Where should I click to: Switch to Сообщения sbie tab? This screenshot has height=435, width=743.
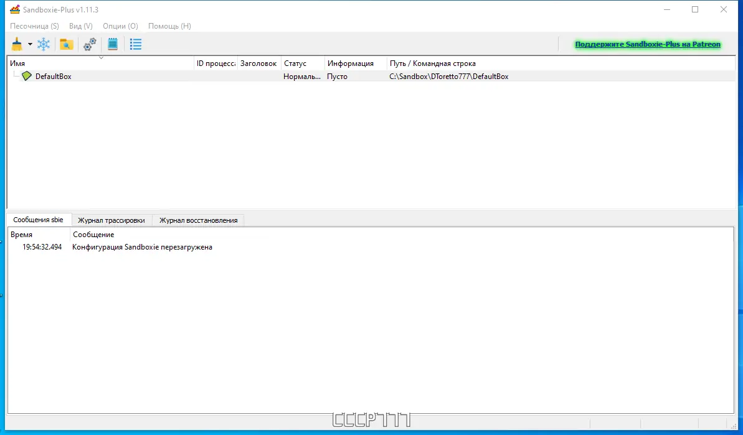[39, 220]
